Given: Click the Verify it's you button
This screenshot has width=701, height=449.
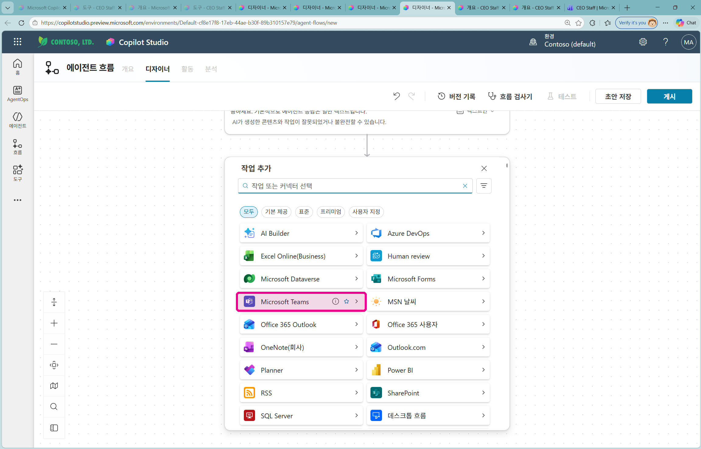Looking at the screenshot, I should [636, 23].
